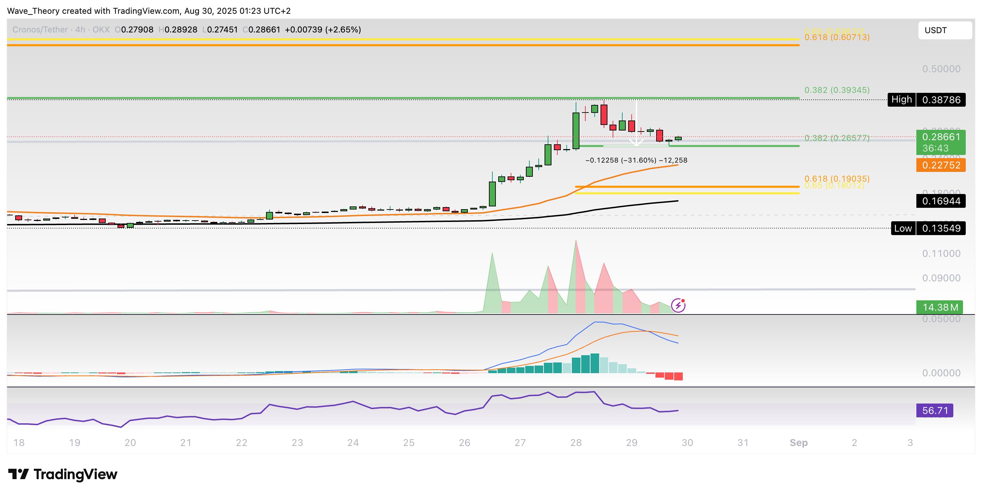
Task: Select the 0.618 (0.60713) Fibonacci level label
Action: [x=837, y=37]
